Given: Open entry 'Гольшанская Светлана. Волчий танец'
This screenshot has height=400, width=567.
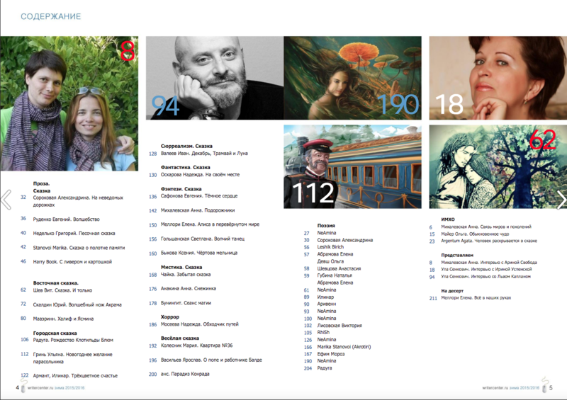Looking at the screenshot, I should [203, 239].
